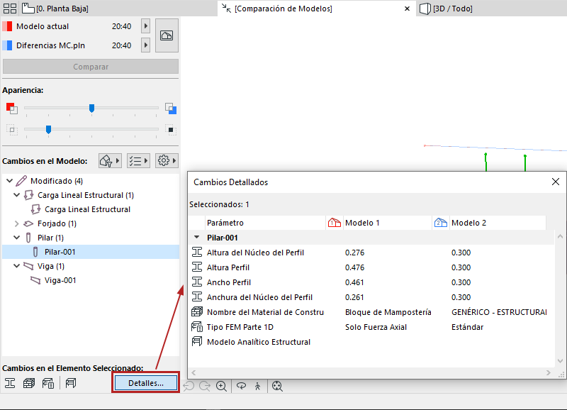Collapse Carga Lineal Estructural (1) group
The image size is (567, 410).
pyautogui.click(x=16, y=195)
